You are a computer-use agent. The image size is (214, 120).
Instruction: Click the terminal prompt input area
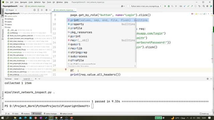[x=92, y=106]
